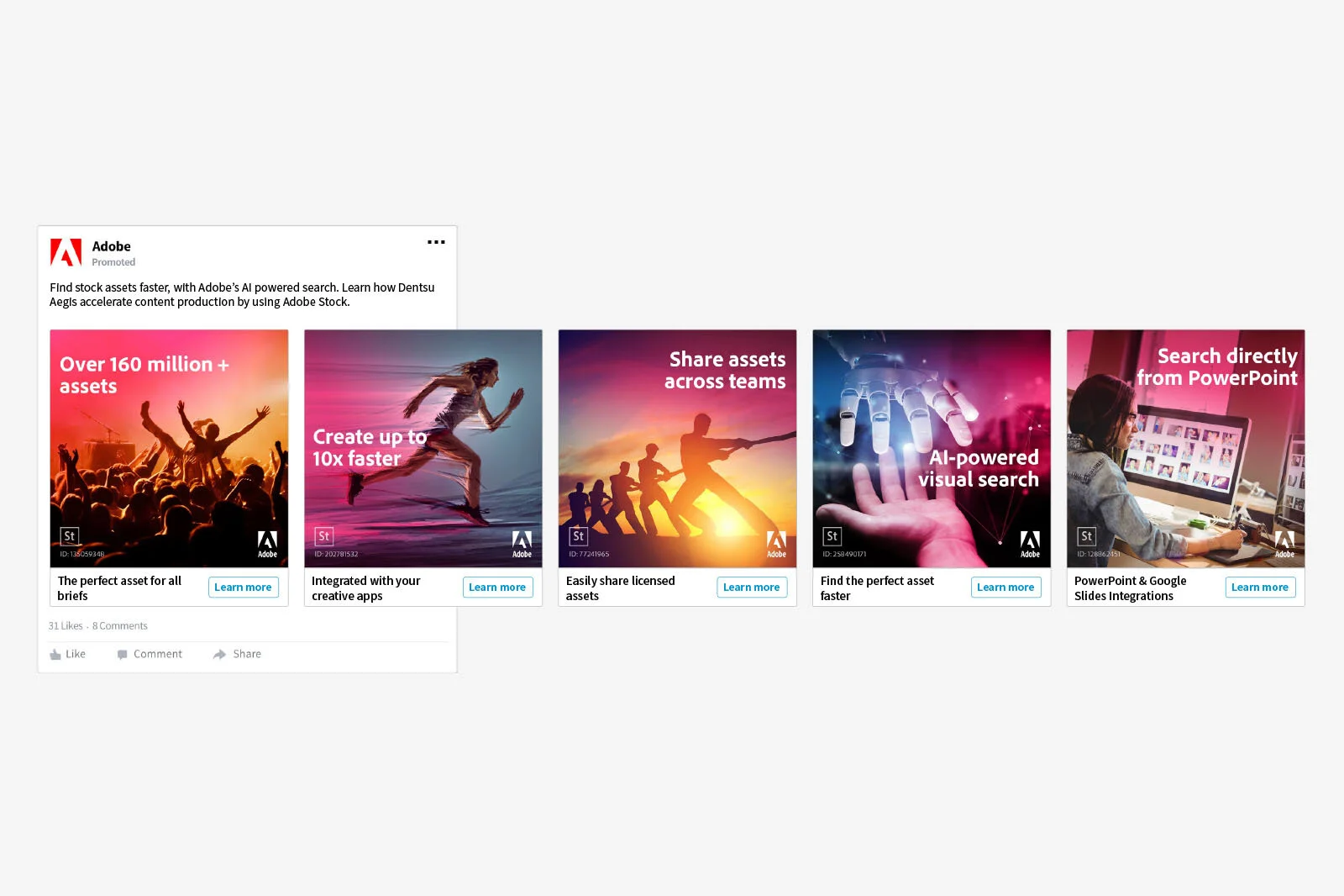This screenshot has height=896, width=1344.
Task: Open the Search directly from PowerPoint image
Action: (x=1186, y=449)
